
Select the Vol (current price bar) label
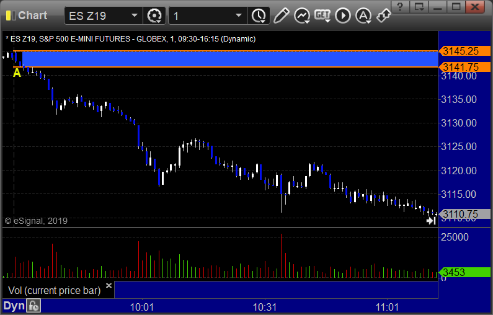point(54,290)
